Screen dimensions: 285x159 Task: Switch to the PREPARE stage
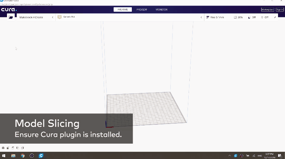123,9
